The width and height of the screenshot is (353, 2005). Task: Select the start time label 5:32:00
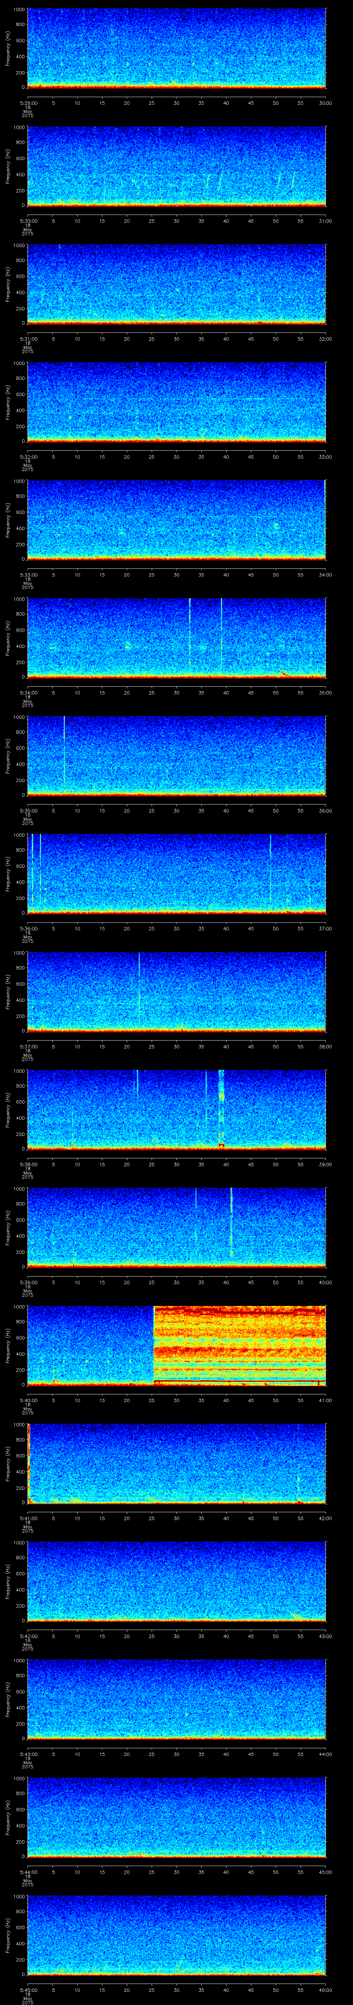pos(28,457)
